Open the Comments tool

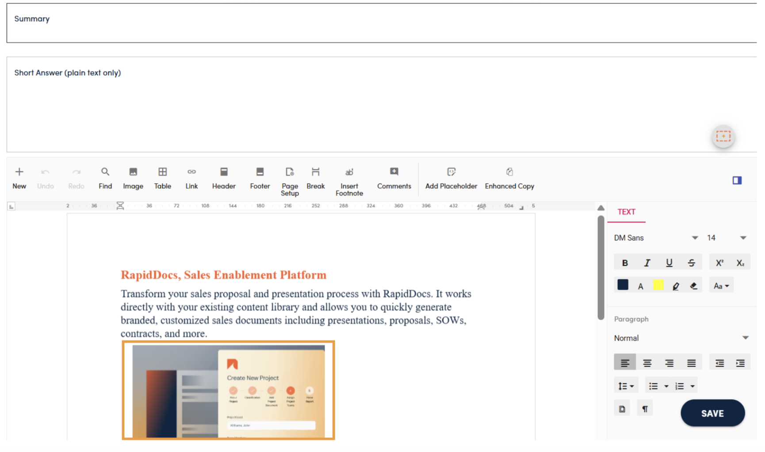pos(394,178)
